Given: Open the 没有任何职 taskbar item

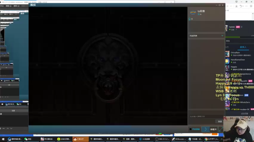Looking at the screenshot, I should click(63, 139).
